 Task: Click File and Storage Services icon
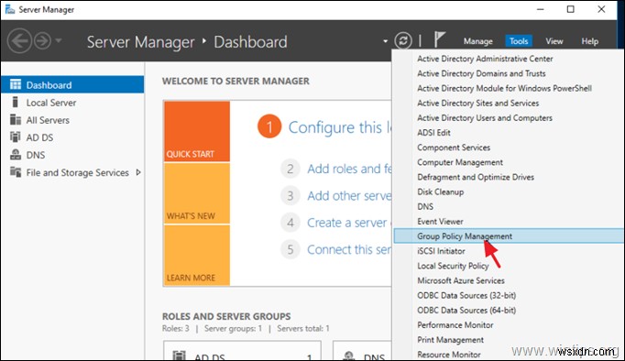tap(16, 172)
